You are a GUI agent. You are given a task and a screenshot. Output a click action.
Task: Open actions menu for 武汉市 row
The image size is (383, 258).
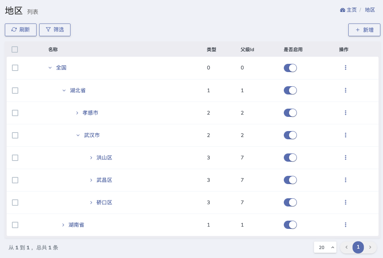point(345,135)
